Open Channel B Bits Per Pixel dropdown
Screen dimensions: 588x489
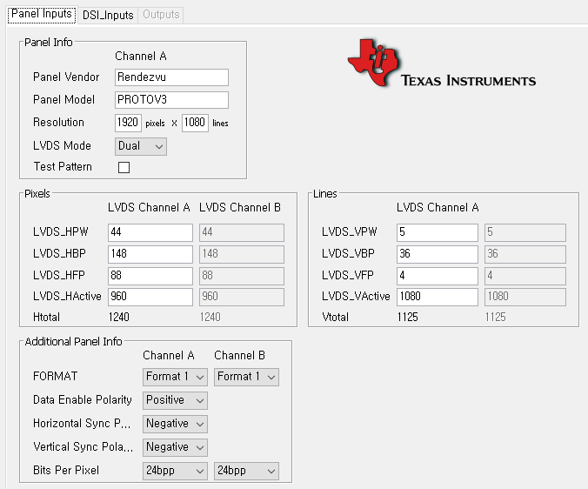coord(246,471)
